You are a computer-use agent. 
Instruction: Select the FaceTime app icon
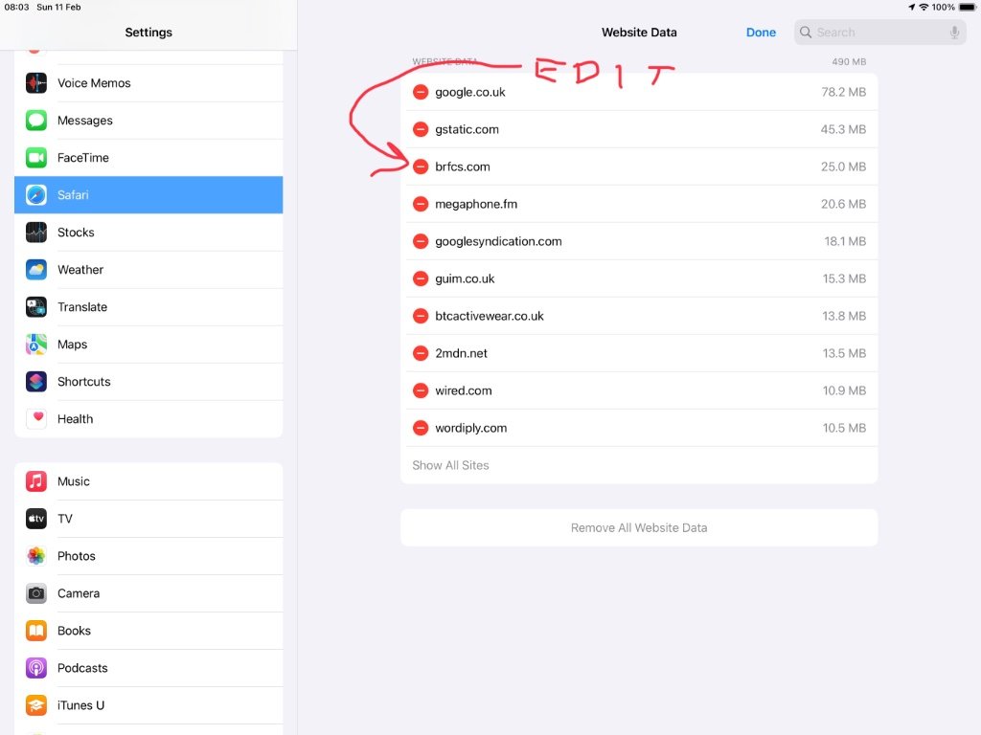36,158
